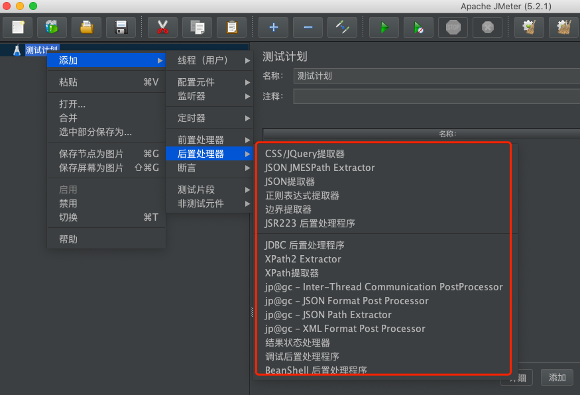
Task: Expand the 测试片段 submenu
Action: (209, 190)
